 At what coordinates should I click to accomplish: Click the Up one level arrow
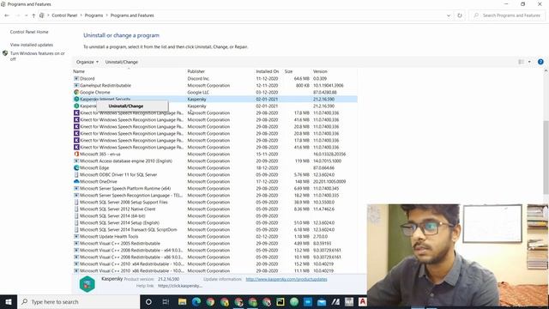[x=33, y=15]
